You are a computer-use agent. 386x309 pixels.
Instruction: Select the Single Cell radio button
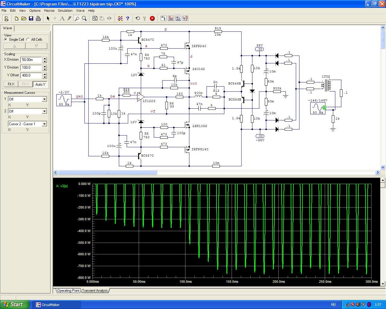(6, 40)
